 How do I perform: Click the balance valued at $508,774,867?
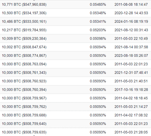coord(24,56)
